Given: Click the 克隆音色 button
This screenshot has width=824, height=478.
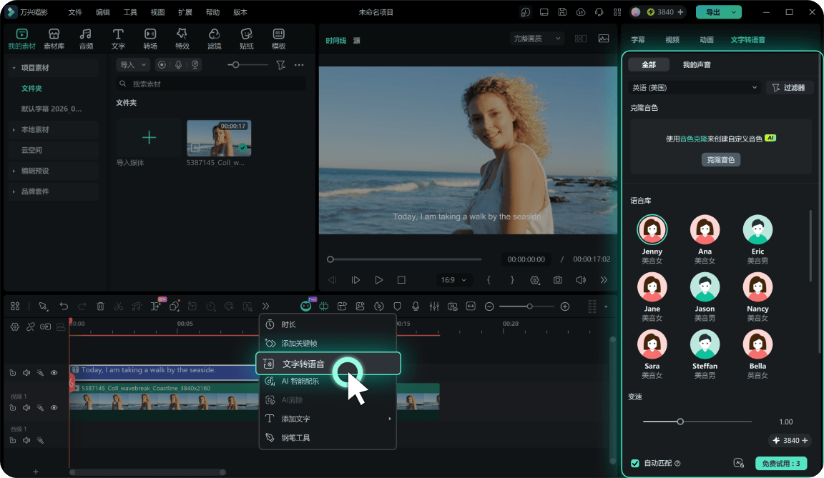Looking at the screenshot, I should 720,159.
